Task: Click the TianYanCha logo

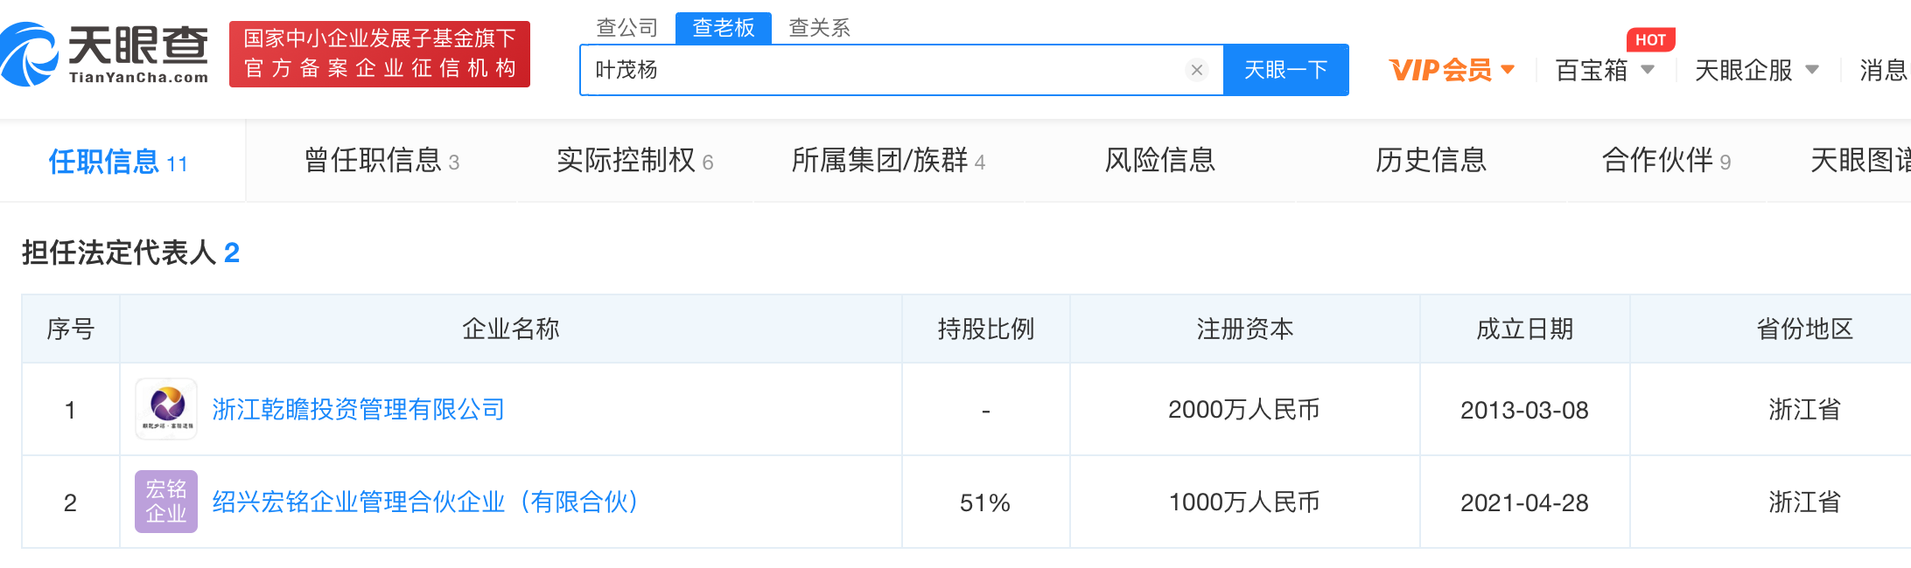Action: [105, 54]
